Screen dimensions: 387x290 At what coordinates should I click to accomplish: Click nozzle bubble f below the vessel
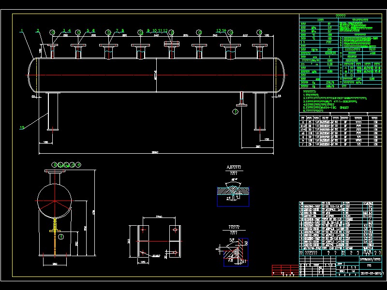click(x=235, y=112)
